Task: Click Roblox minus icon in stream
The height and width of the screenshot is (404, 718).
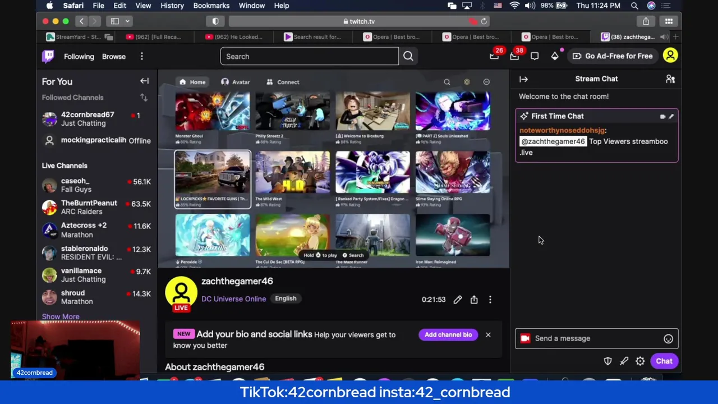Action: [486, 82]
